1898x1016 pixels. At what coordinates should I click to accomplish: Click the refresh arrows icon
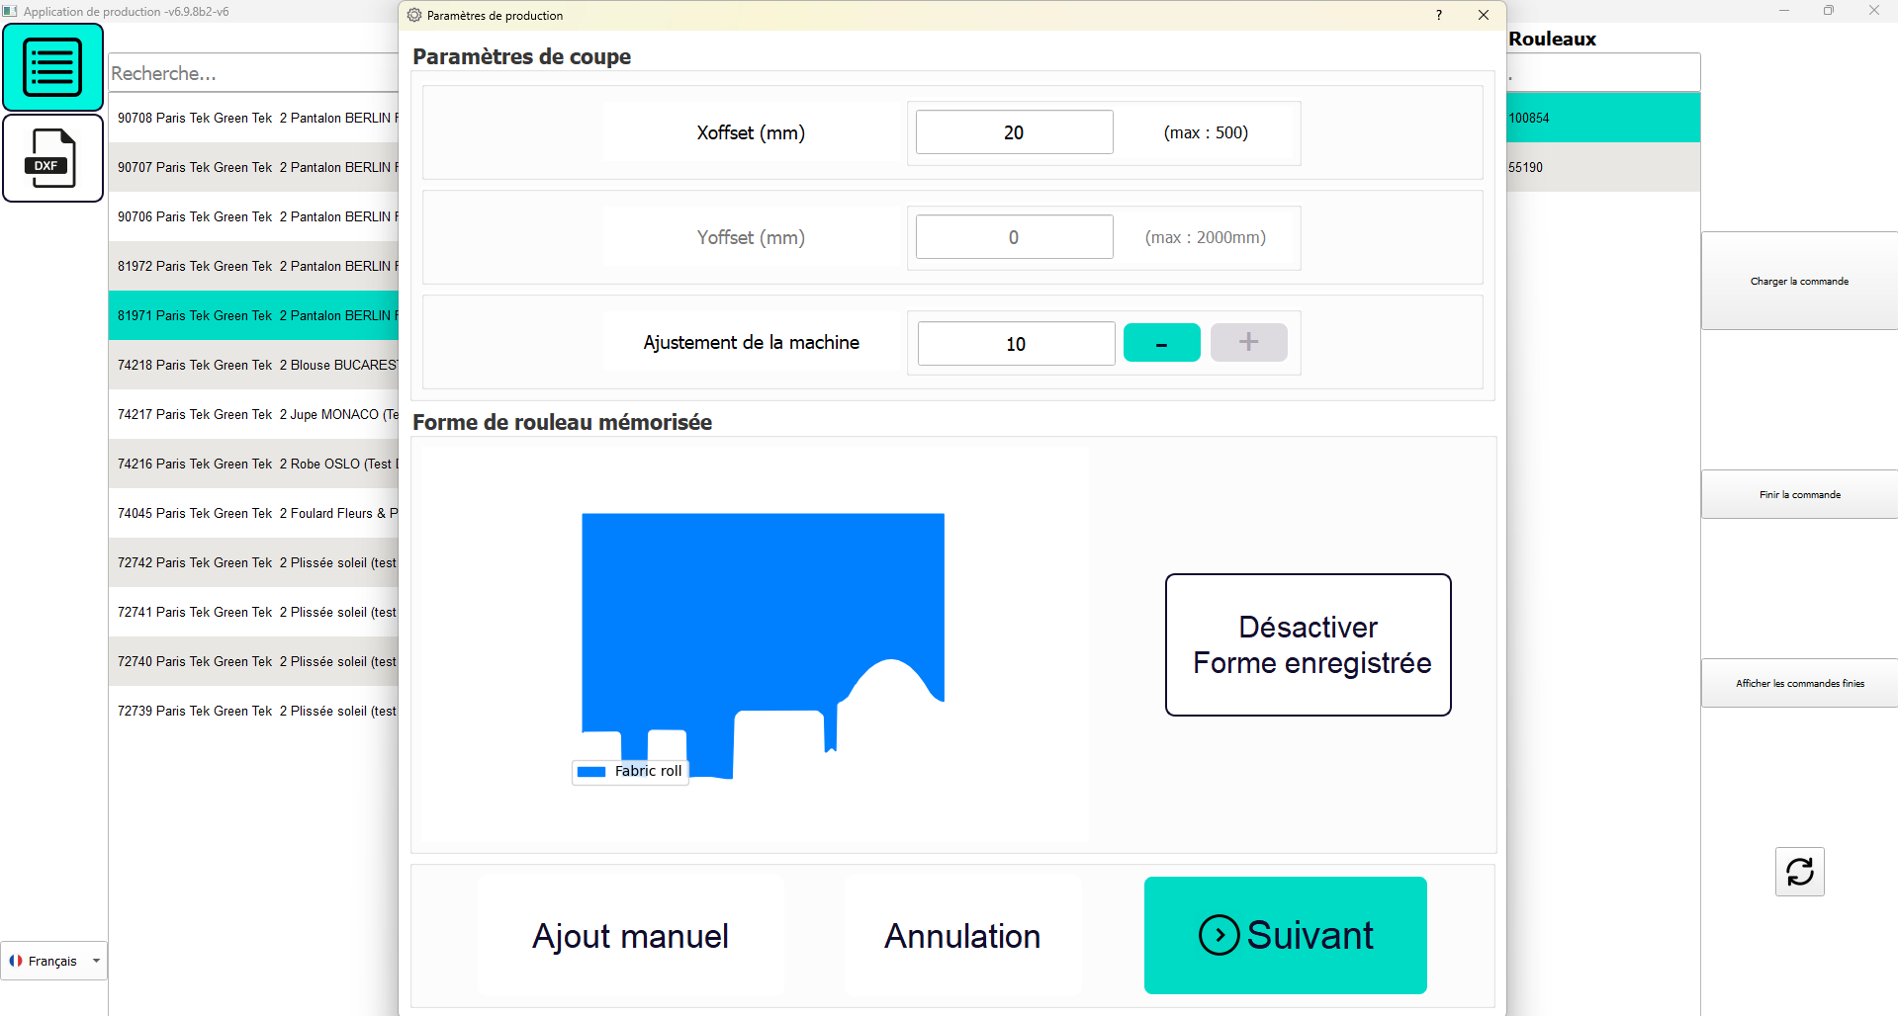tap(1799, 872)
